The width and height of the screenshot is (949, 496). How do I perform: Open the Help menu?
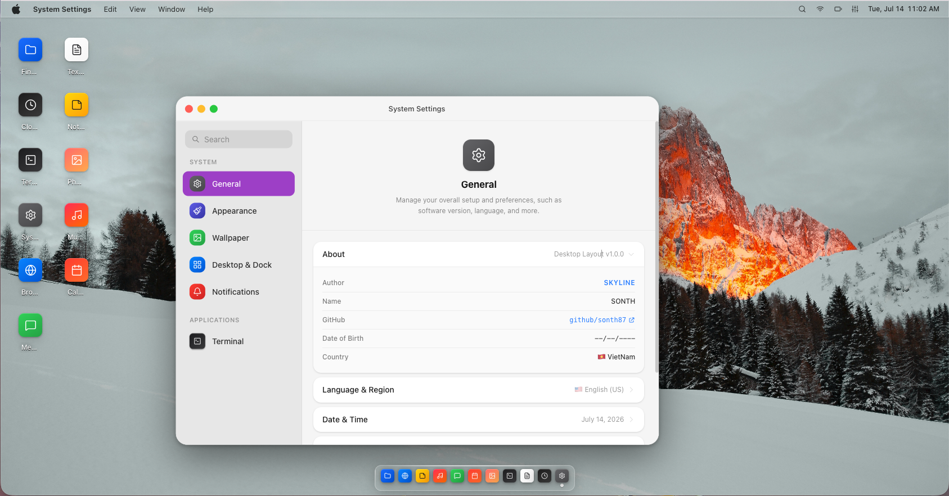205,9
